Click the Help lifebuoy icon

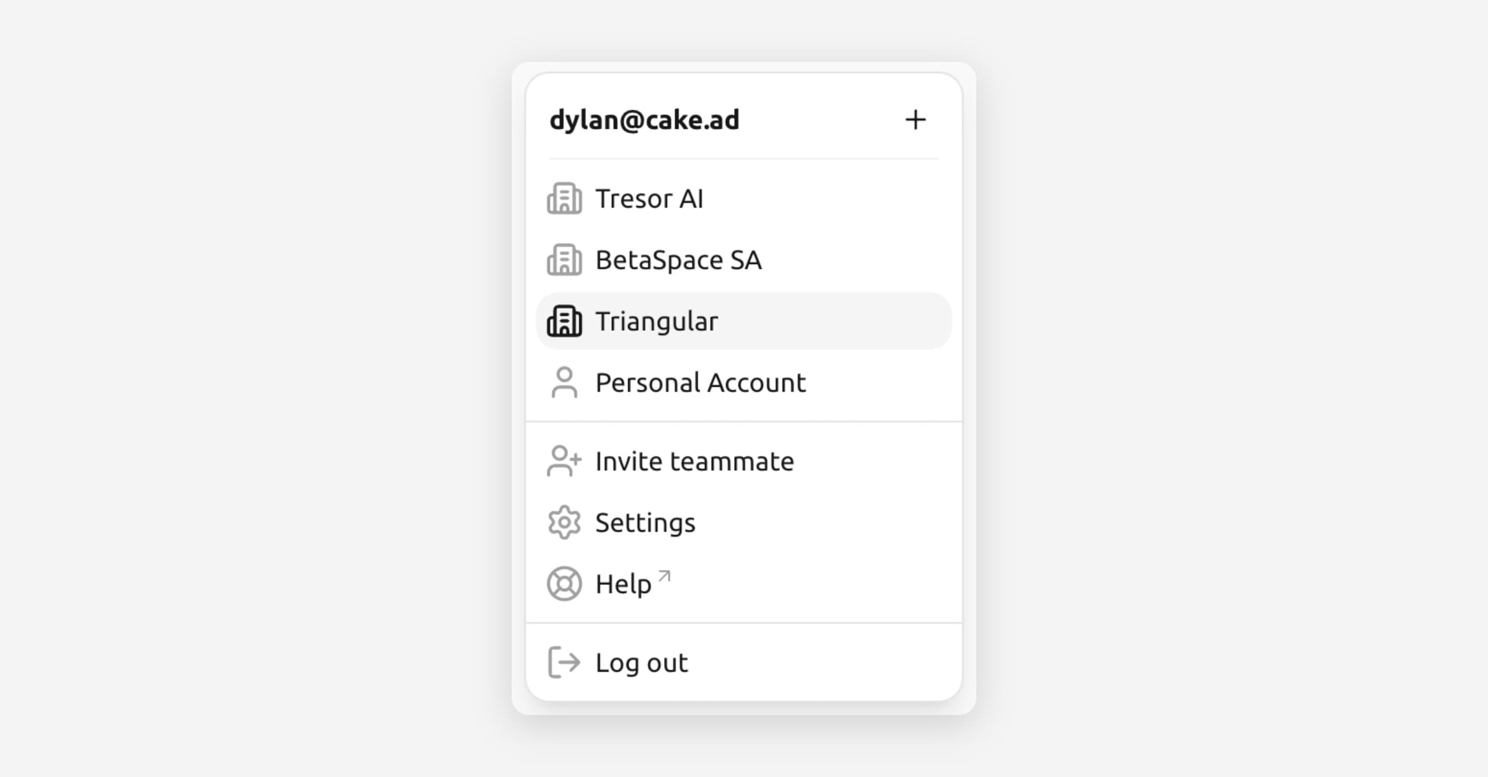pyautogui.click(x=564, y=584)
